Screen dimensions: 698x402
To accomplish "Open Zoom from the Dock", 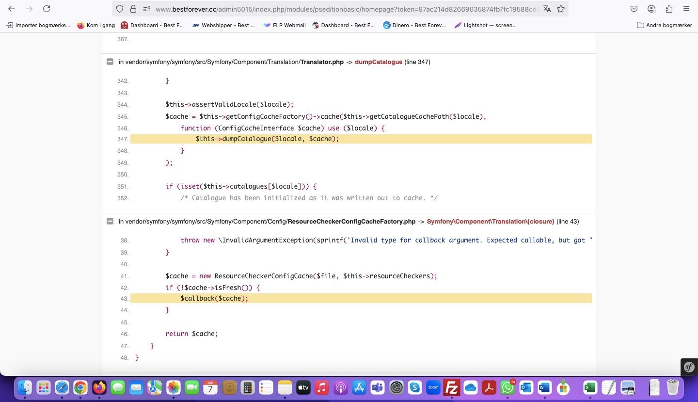I will click(433, 387).
